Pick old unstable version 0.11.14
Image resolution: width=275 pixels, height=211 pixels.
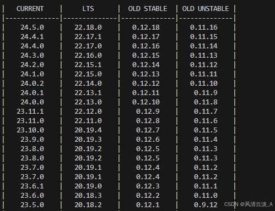click(x=204, y=46)
